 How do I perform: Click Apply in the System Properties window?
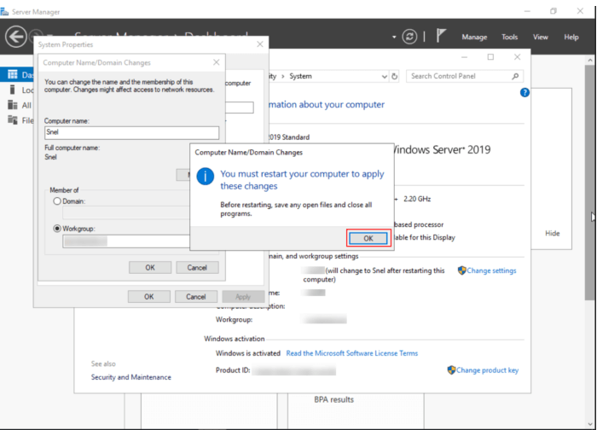[x=243, y=297]
